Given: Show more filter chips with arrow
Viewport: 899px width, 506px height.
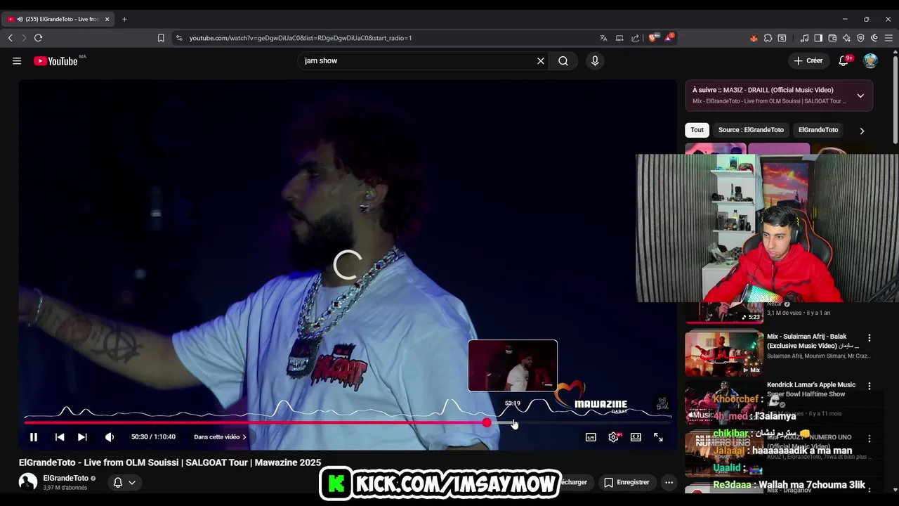Looking at the screenshot, I should pos(862,131).
